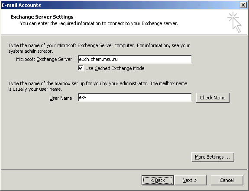Cancel the E-mail Accounts wizard

click(227, 180)
